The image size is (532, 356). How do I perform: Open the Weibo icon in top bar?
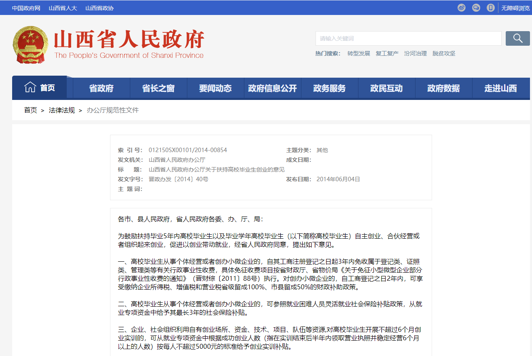pos(462,8)
